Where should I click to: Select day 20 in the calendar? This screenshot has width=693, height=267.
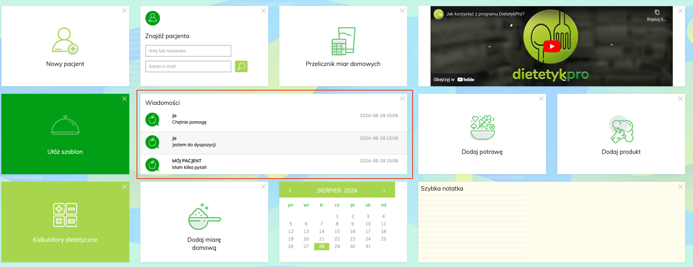(x=306, y=239)
